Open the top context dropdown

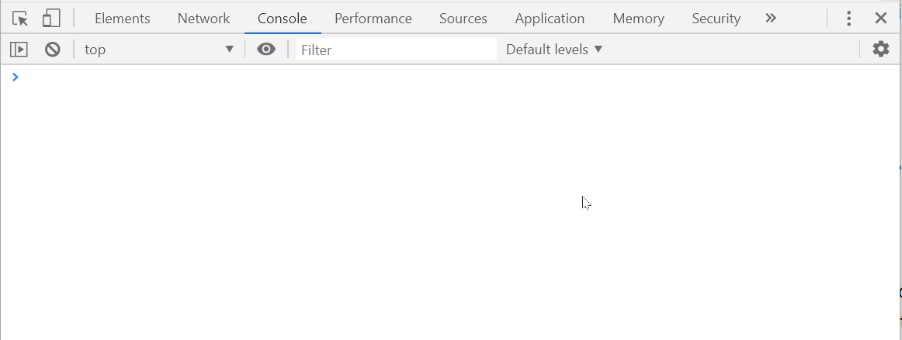coord(159,50)
